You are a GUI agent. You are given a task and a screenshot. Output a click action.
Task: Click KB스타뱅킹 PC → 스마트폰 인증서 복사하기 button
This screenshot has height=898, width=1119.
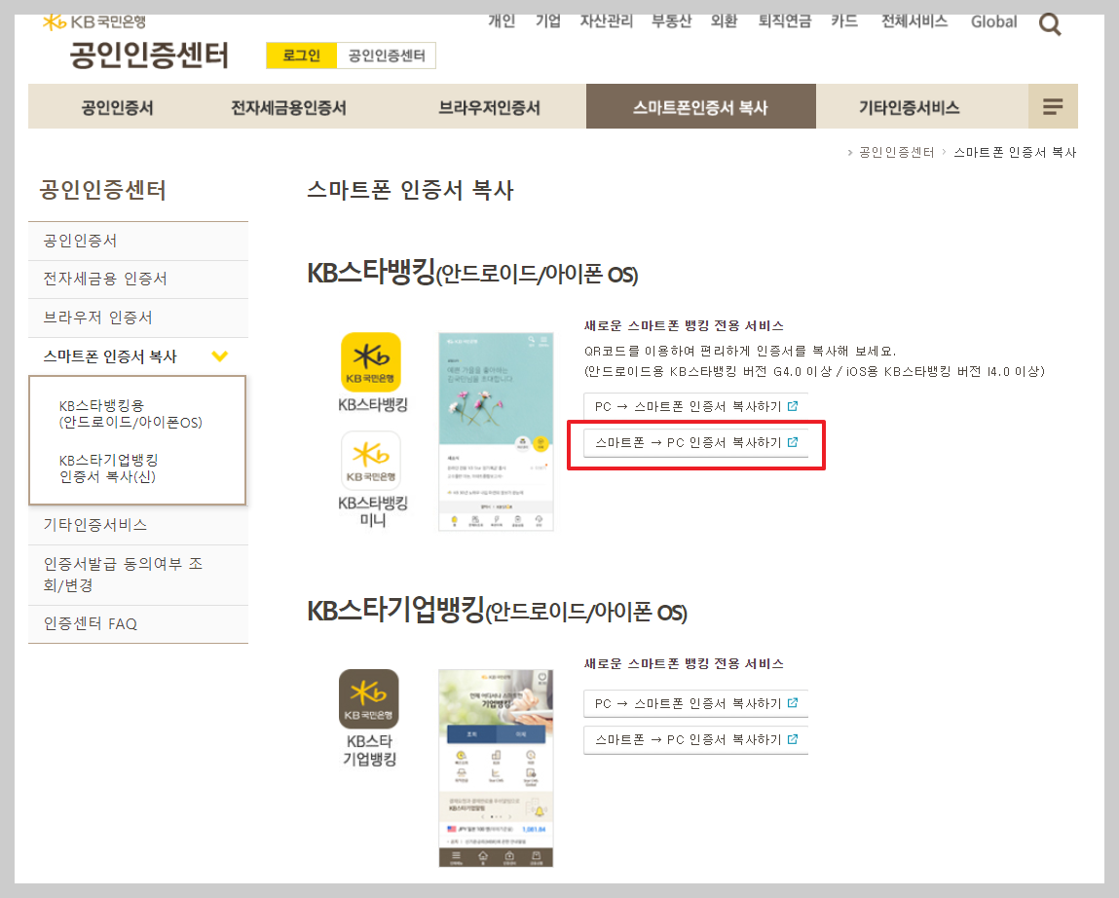695,406
